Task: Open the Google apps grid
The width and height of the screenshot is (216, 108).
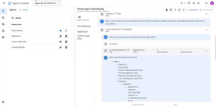Action: tap(206, 3)
